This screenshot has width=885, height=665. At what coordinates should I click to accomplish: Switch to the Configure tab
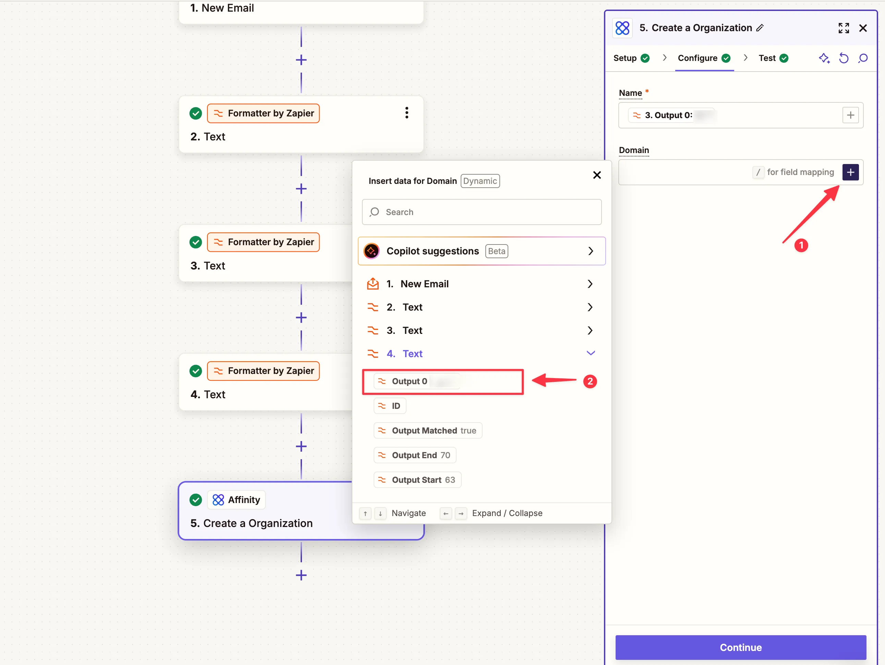tap(704, 58)
